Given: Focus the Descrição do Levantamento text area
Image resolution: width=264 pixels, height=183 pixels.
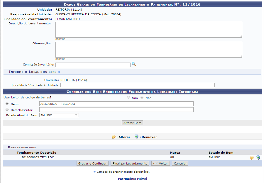Looking at the screenshot, I should [x=149, y=30].
